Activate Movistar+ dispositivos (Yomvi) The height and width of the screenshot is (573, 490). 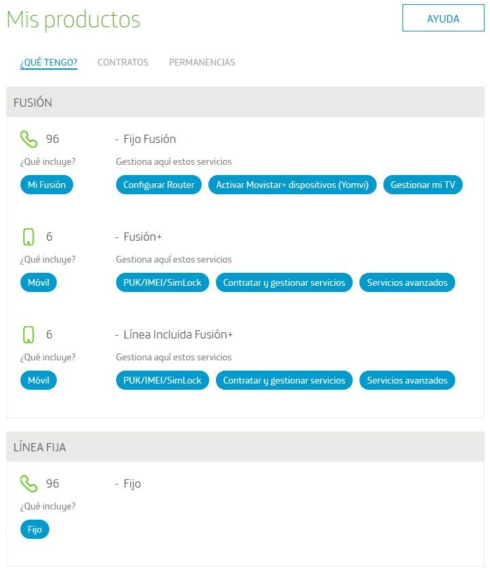pos(292,185)
